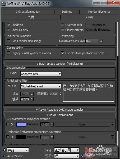This screenshot has height=159, width=120.
Task: Enable Legacy sun/sky/camera models
Action: (9, 53)
